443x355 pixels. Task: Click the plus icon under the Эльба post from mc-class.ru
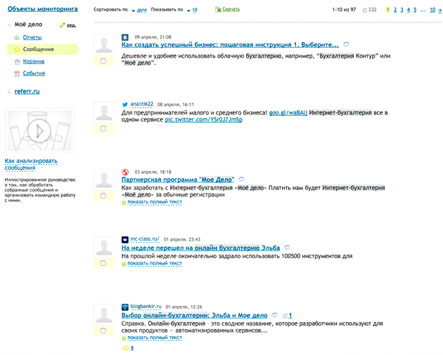tap(124, 264)
